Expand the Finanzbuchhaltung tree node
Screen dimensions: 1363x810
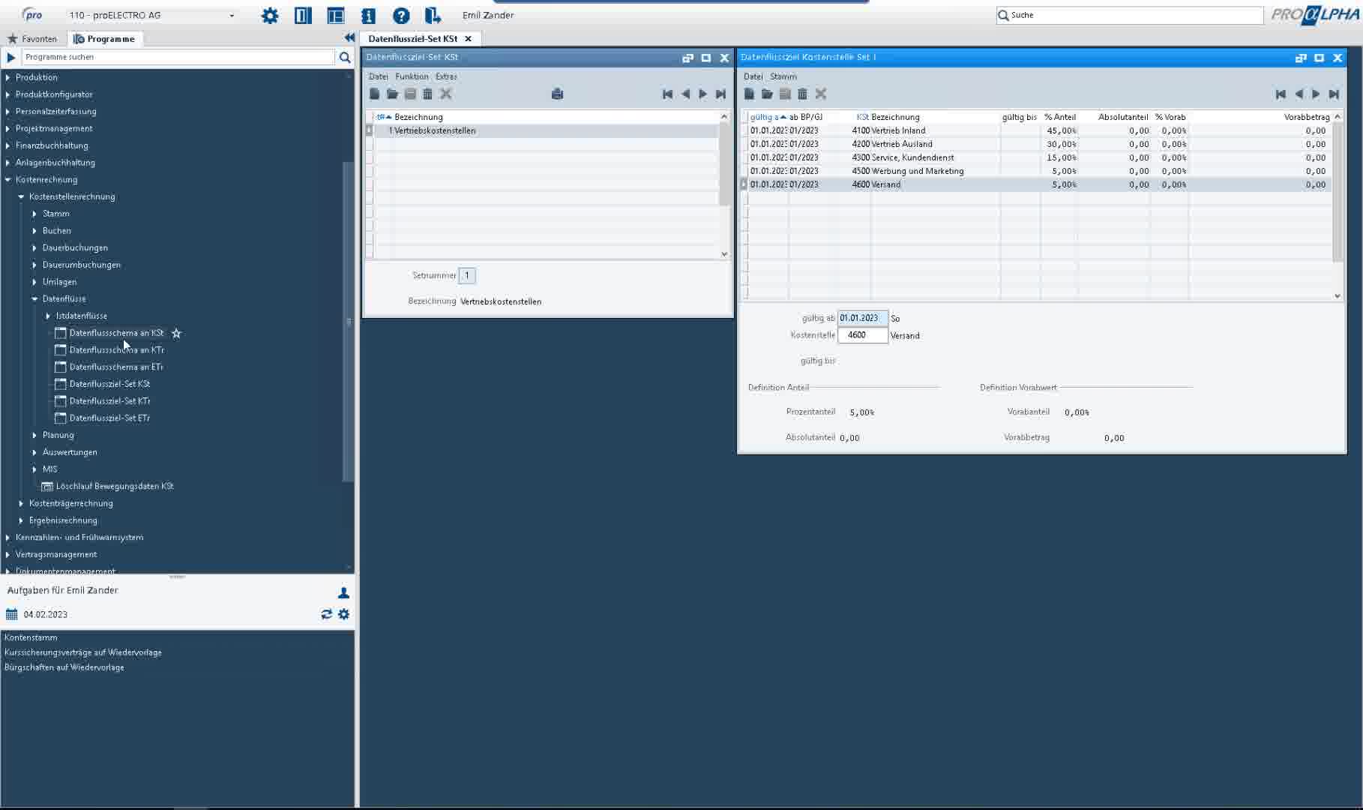7,145
